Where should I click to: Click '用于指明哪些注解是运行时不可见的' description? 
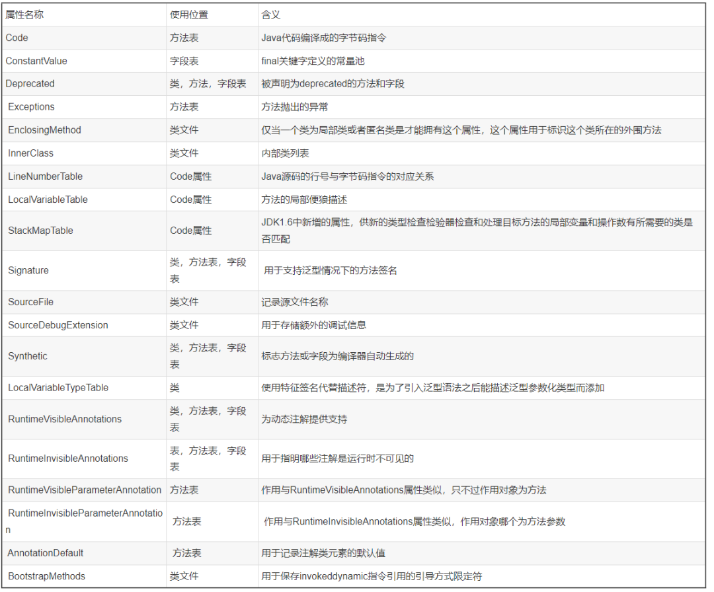(337, 459)
